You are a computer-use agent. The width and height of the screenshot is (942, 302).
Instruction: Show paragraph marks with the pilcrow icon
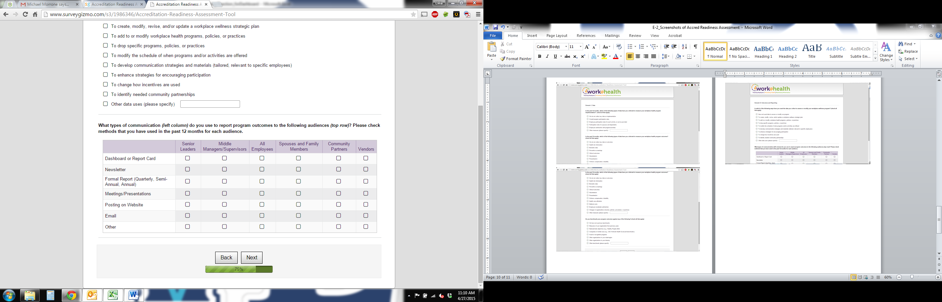pyautogui.click(x=695, y=47)
